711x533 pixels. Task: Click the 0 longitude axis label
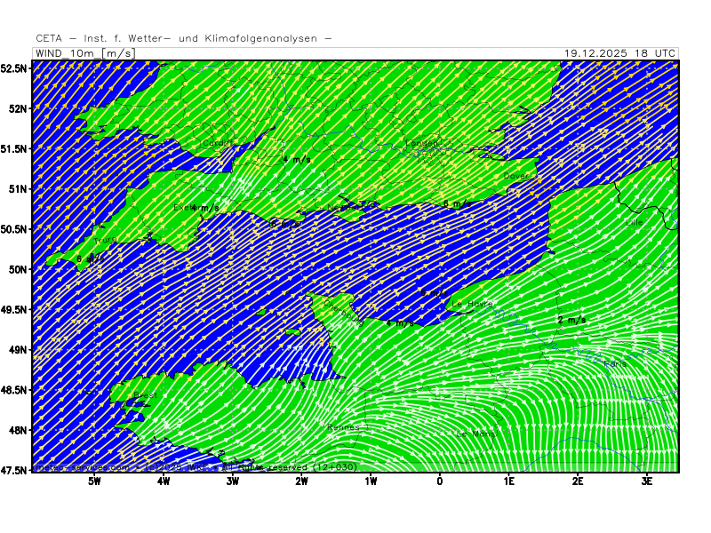(440, 481)
